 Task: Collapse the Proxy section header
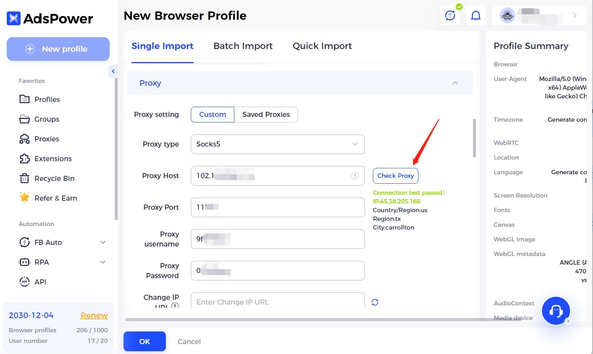[455, 83]
